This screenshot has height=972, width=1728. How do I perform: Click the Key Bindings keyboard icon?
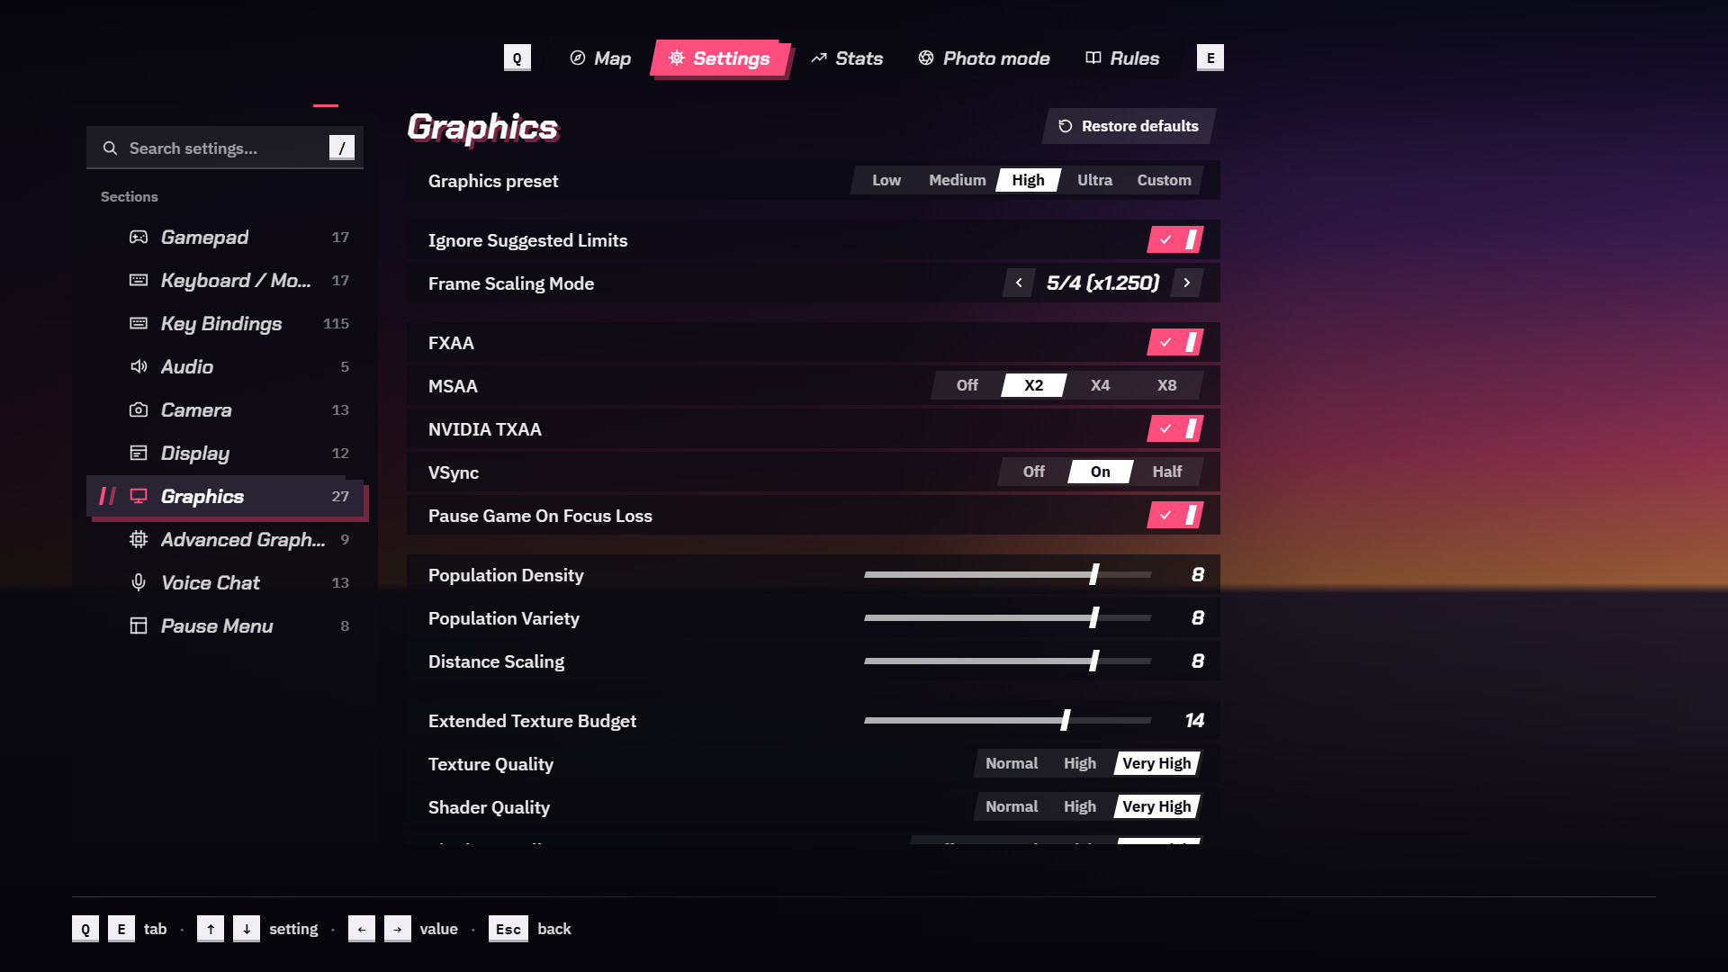coord(138,323)
